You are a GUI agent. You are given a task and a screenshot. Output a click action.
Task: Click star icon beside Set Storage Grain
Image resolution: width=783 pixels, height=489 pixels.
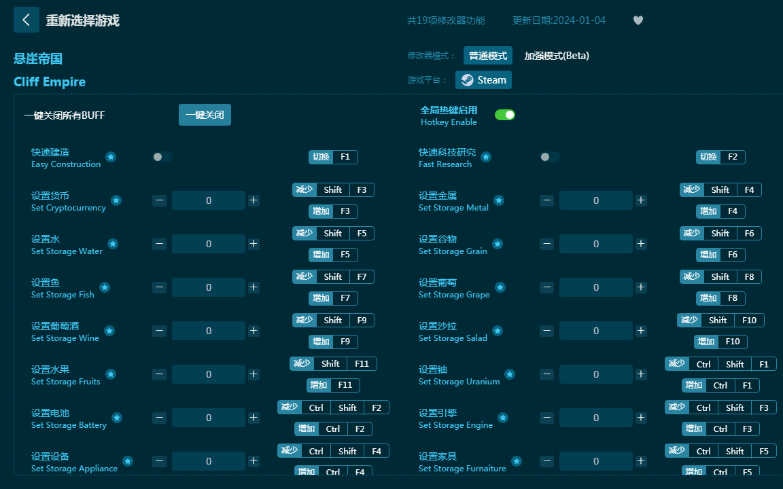pos(498,244)
